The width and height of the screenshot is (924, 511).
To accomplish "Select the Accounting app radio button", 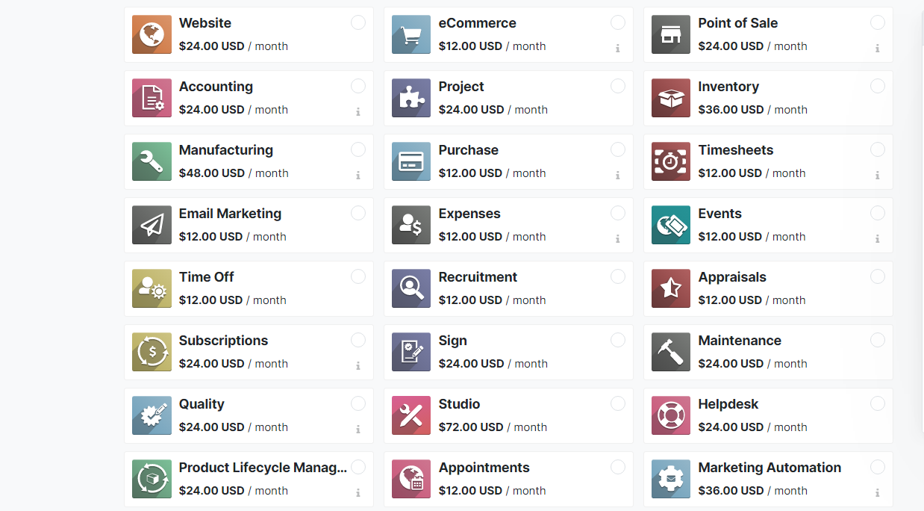I will (358, 86).
